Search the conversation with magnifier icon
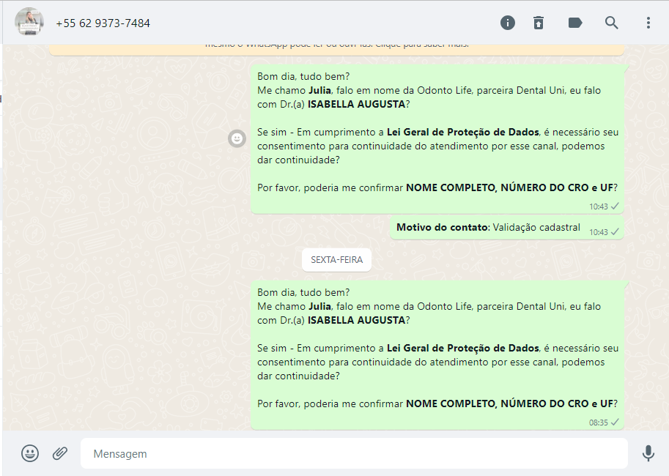The image size is (669, 476). click(x=611, y=23)
